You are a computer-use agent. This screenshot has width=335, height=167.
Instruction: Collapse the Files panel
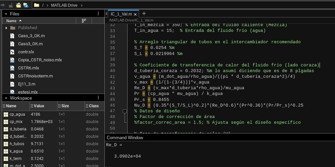click(x=6, y=14)
